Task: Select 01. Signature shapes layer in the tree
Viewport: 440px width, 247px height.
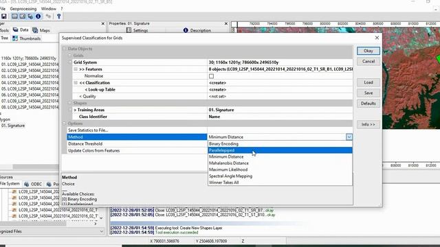Action: tap(13, 126)
